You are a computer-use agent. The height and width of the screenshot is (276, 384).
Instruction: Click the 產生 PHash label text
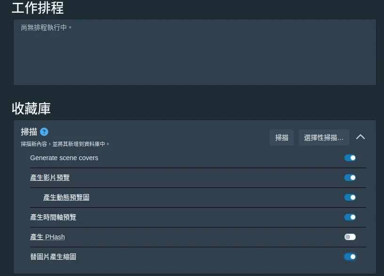point(48,237)
